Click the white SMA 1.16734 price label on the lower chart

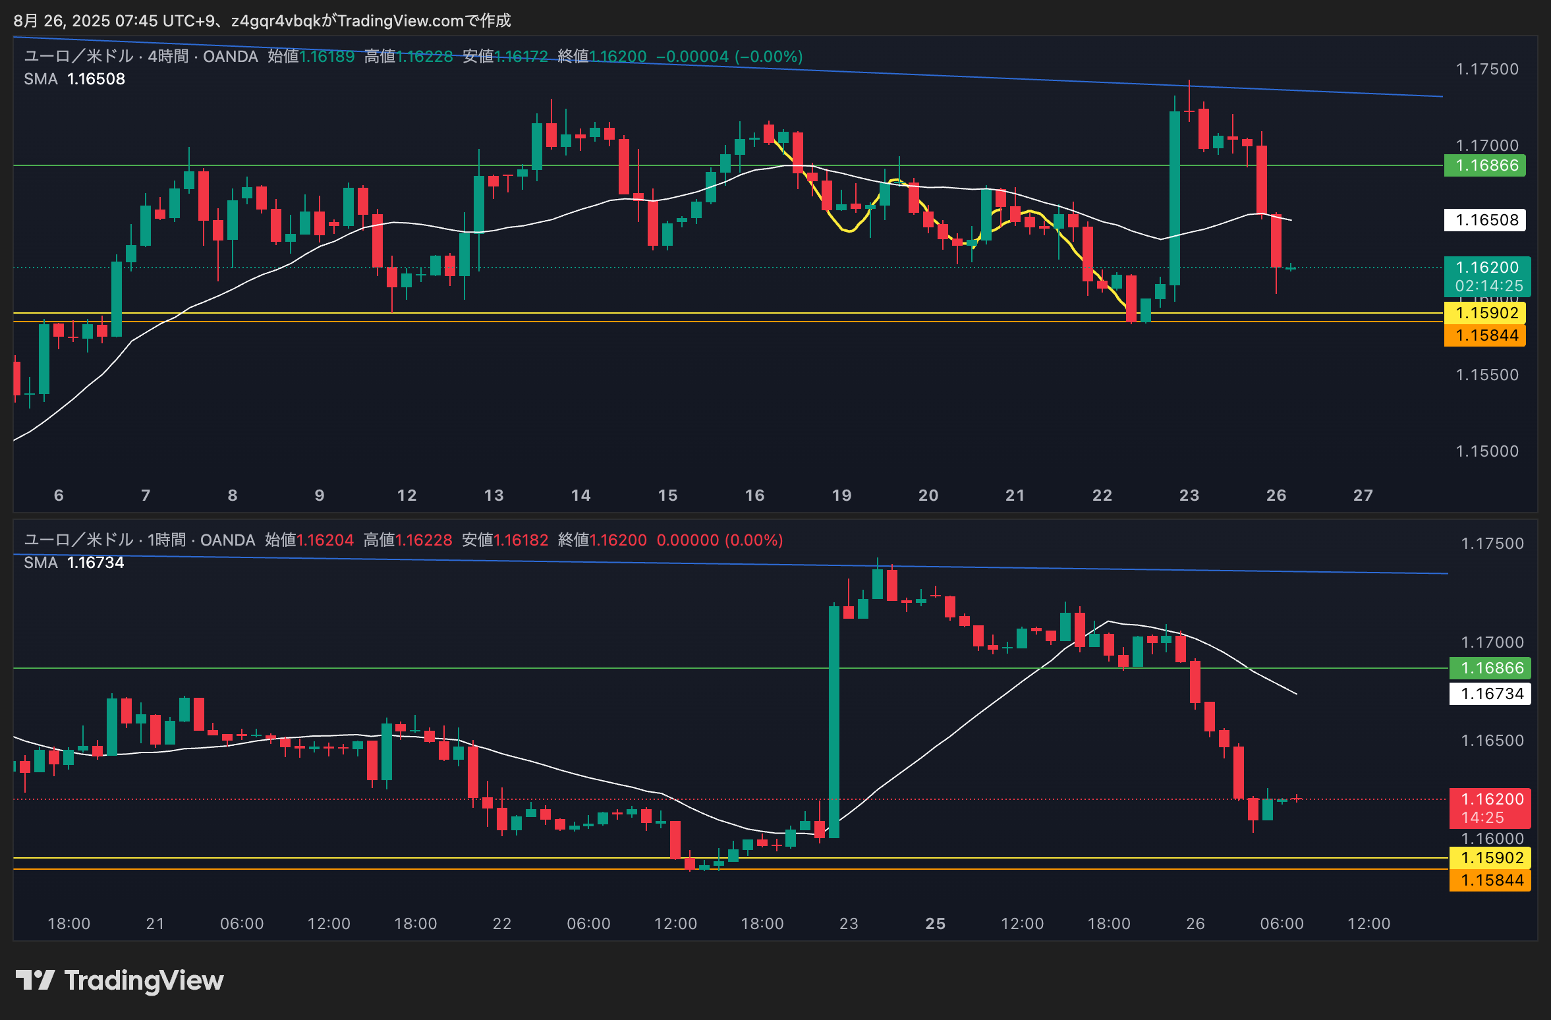click(1489, 694)
